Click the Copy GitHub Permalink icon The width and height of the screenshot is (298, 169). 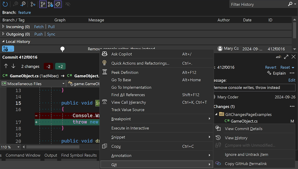[x=218, y=164]
